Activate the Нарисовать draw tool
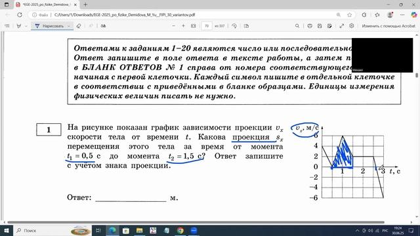Viewport: 420px width, 236px height. coord(50,26)
